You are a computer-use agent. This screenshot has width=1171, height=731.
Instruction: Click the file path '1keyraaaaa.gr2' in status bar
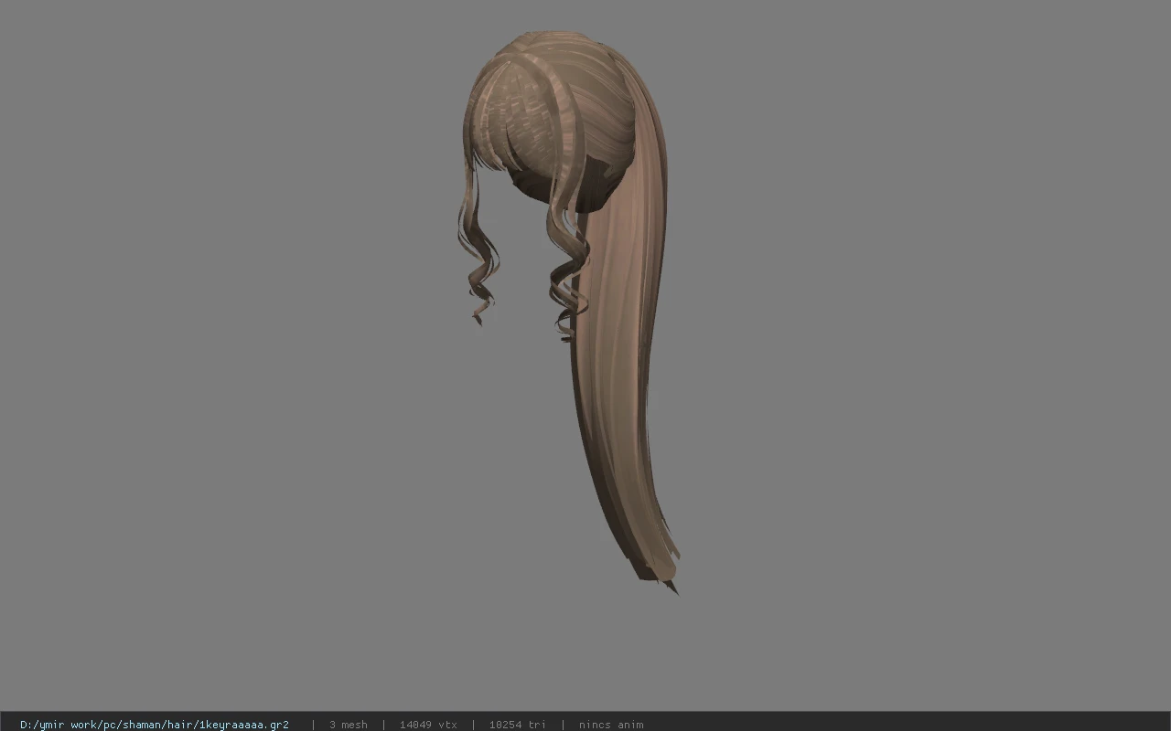(x=155, y=725)
